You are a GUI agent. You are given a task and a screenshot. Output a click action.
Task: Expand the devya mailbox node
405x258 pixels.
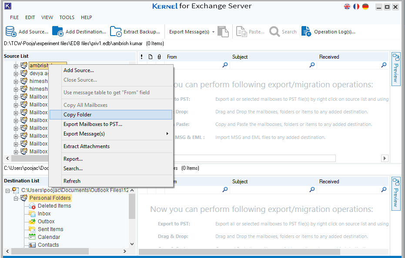tap(16, 74)
